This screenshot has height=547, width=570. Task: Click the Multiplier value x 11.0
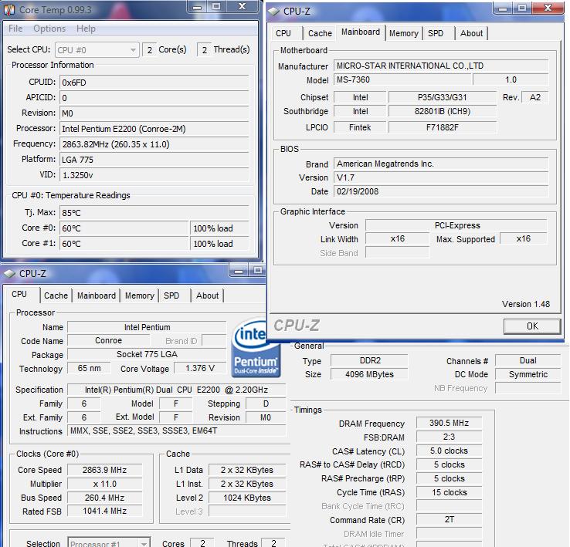(105, 484)
